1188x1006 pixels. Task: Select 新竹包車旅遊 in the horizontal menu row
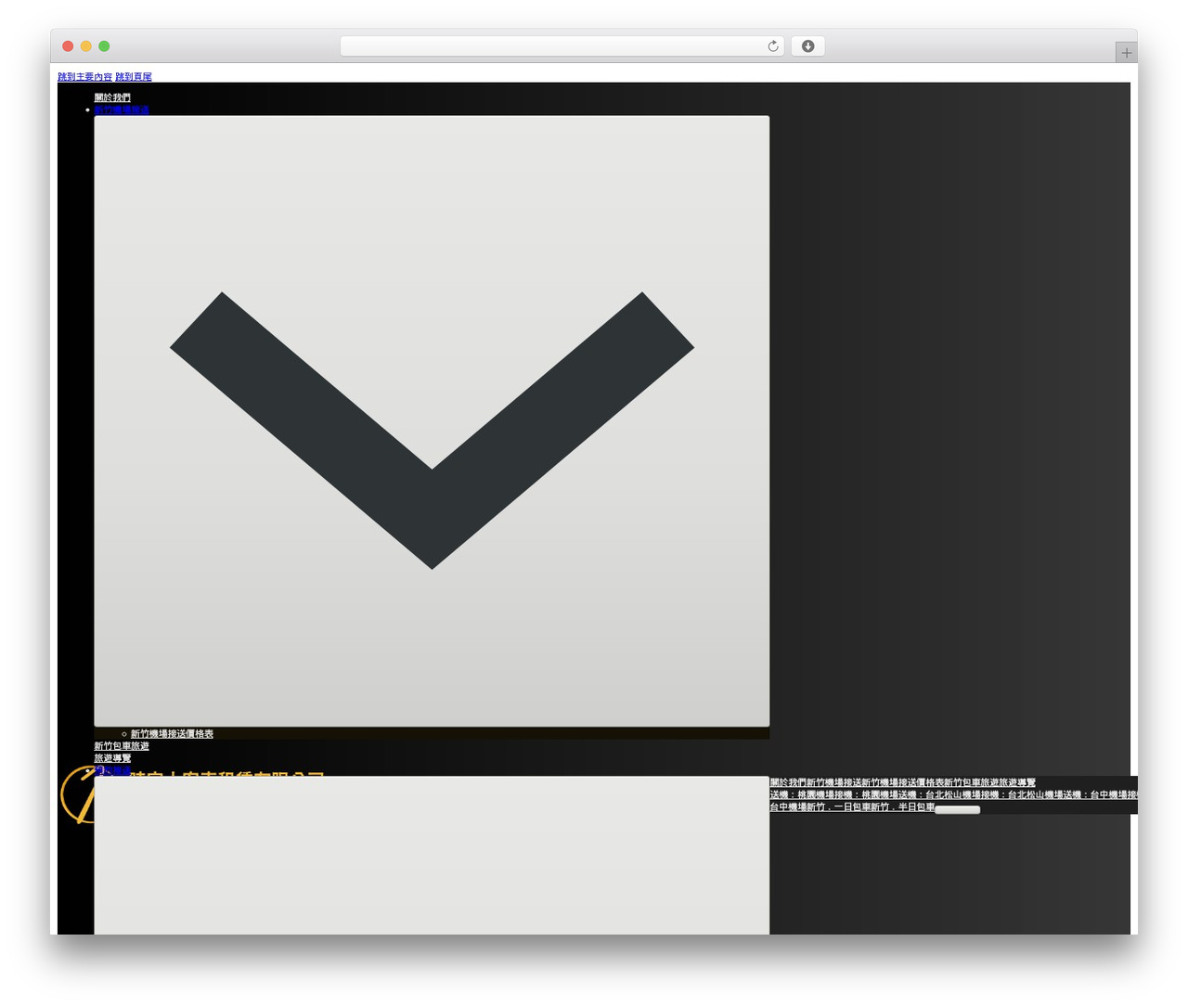[971, 783]
